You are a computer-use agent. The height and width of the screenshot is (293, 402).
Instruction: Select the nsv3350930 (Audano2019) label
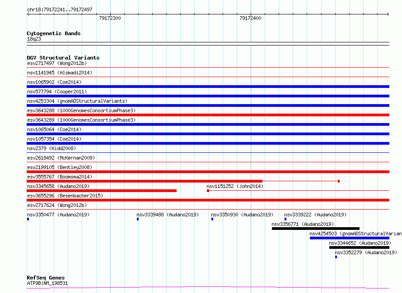coord(242,215)
